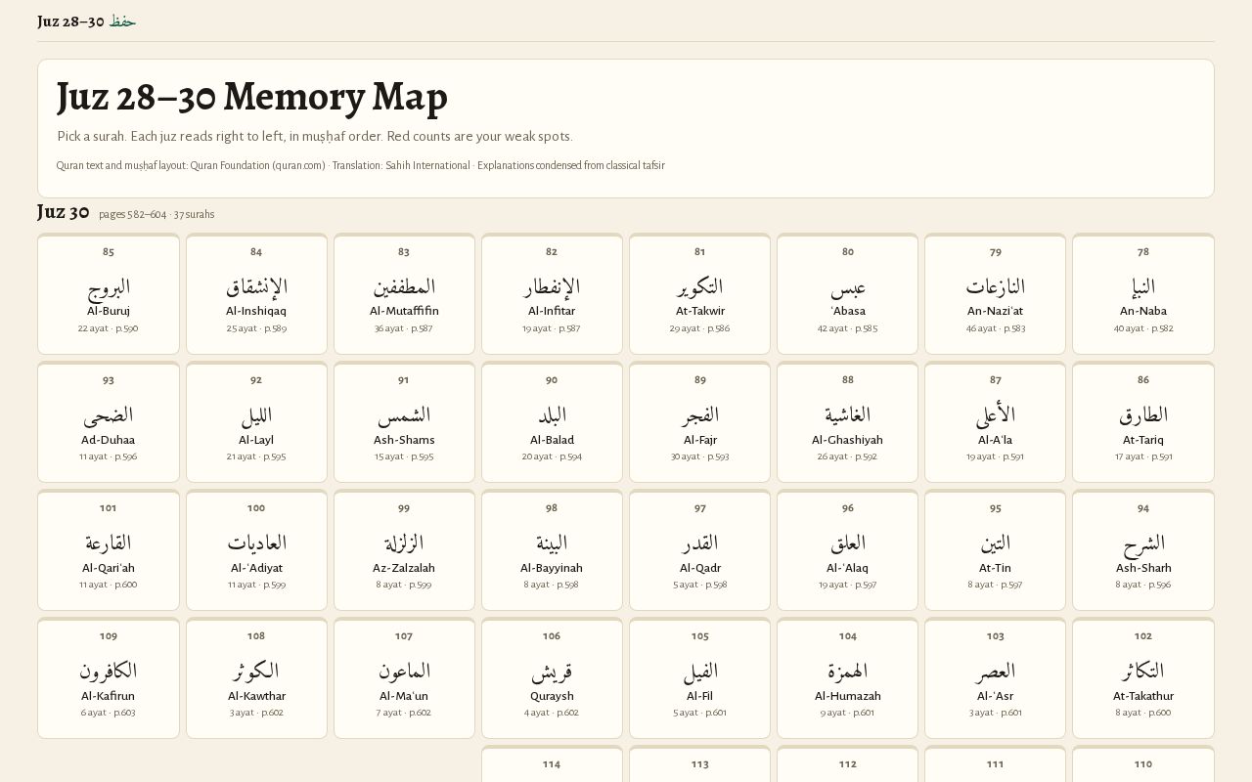This screenshot has width=1252, height=782.
Task: Select the Ash-Shams card
Action: click(404, 421)
